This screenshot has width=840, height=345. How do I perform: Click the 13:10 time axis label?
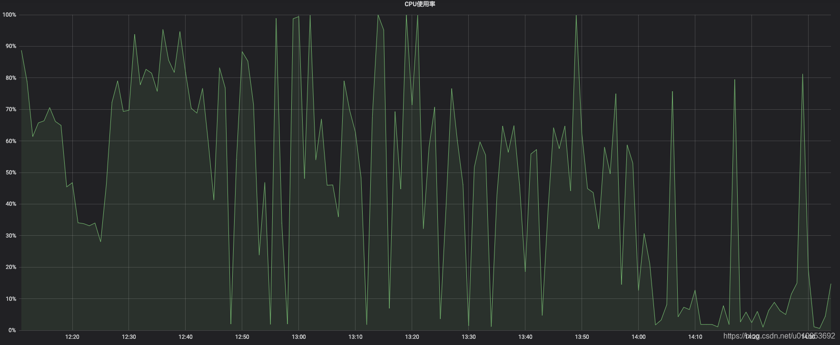click(356, 337)
